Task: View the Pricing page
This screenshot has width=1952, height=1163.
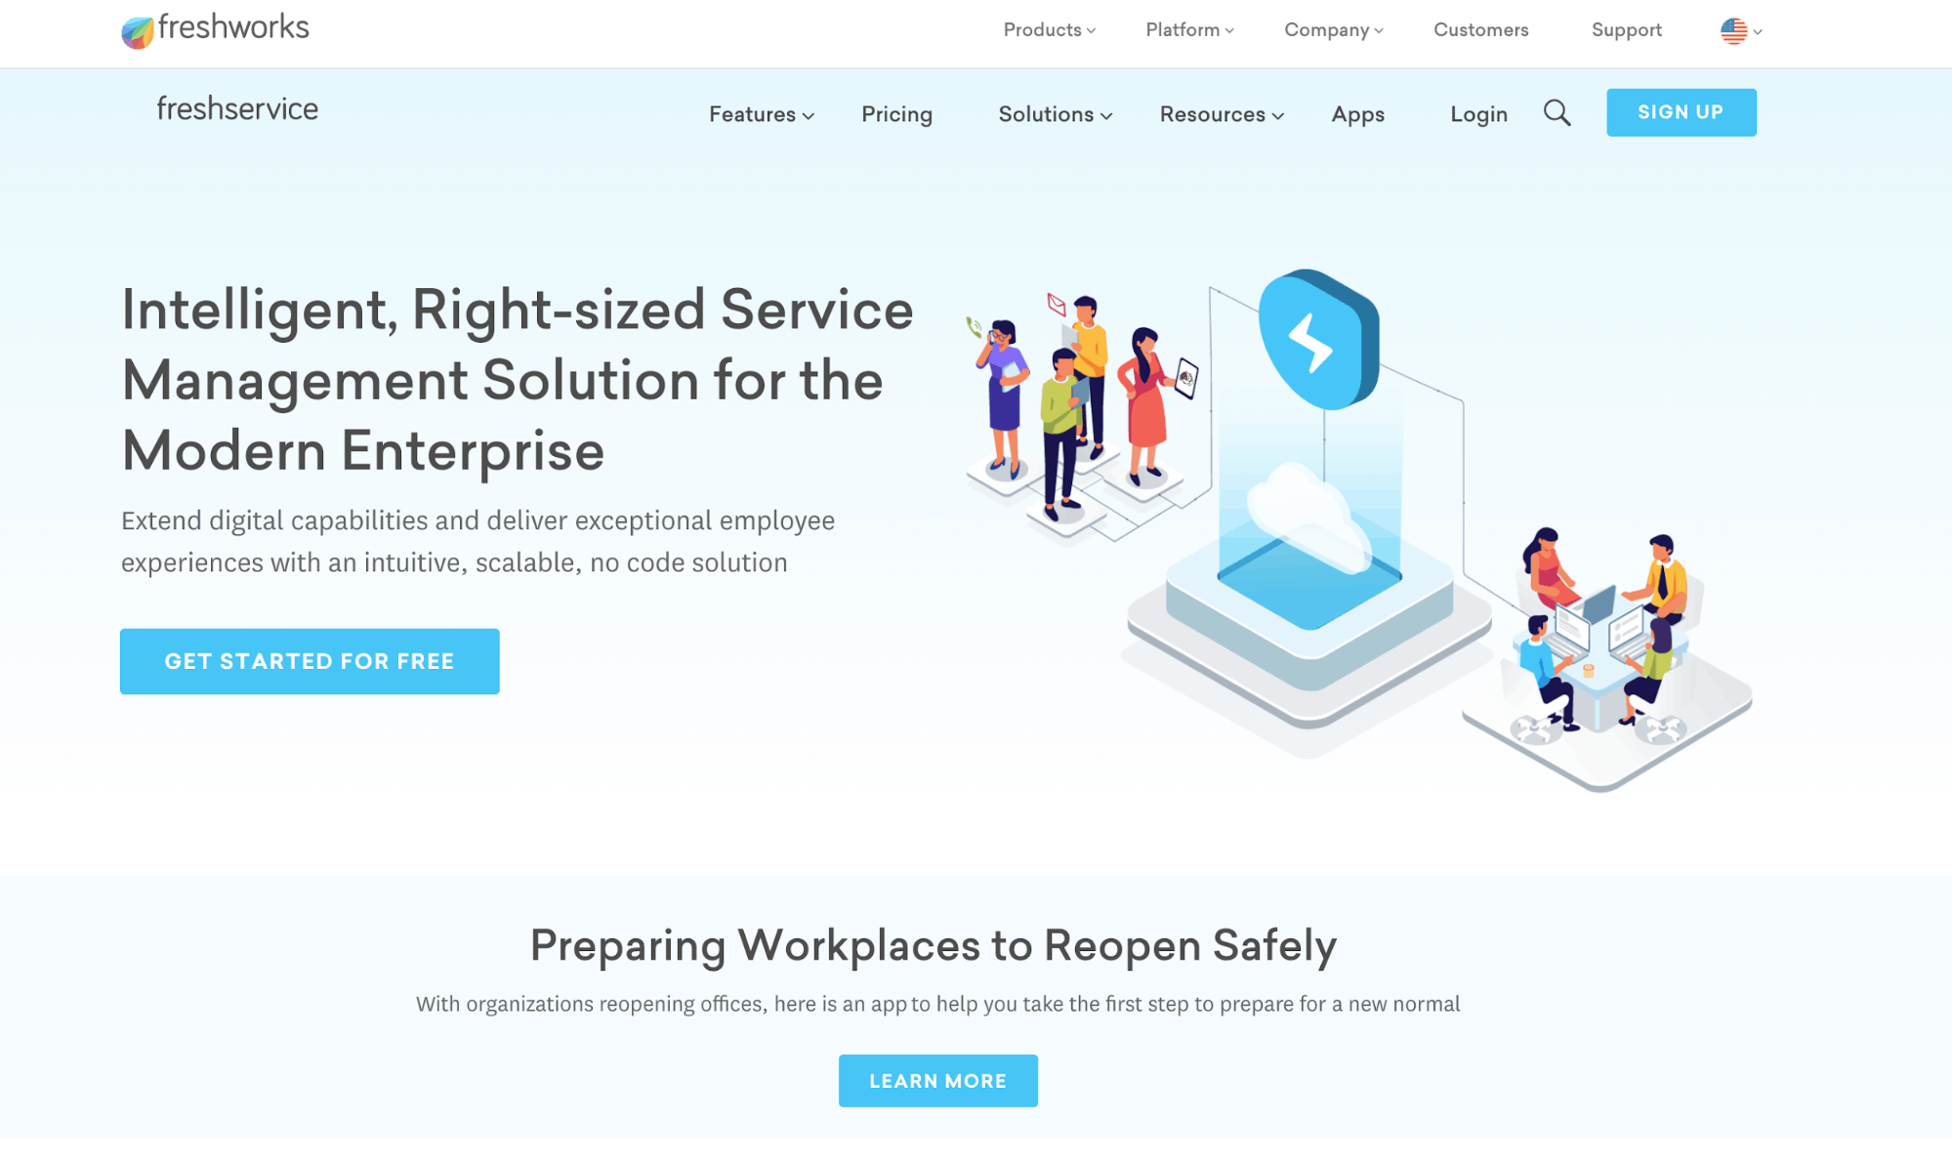Action: 896,114
